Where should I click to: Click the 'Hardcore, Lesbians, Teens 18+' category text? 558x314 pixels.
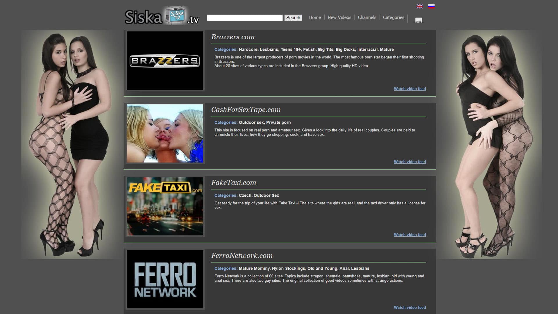(270, 49)
